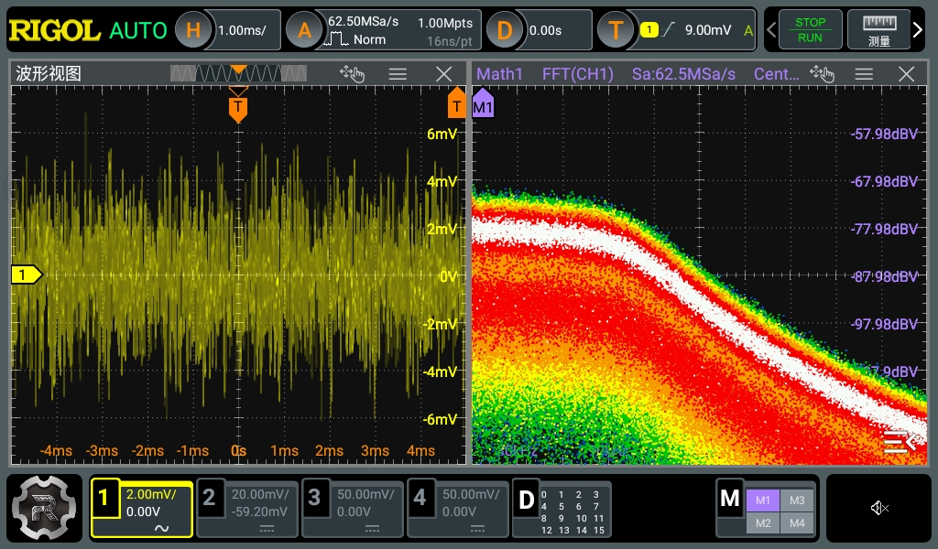Enable the M2 math channel
Image resolution: width=938 pixels, height=549 pixels.
(762, 522)
